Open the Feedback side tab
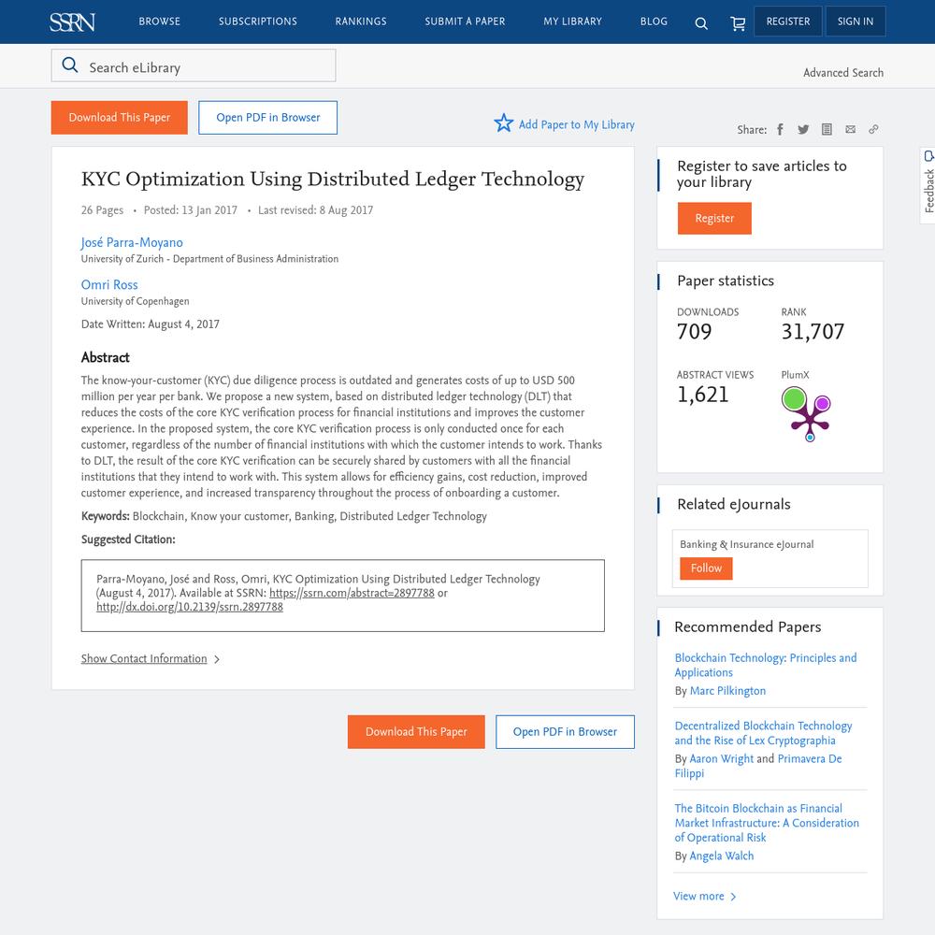This screenshot has height=935, width=935. [928, 185]
